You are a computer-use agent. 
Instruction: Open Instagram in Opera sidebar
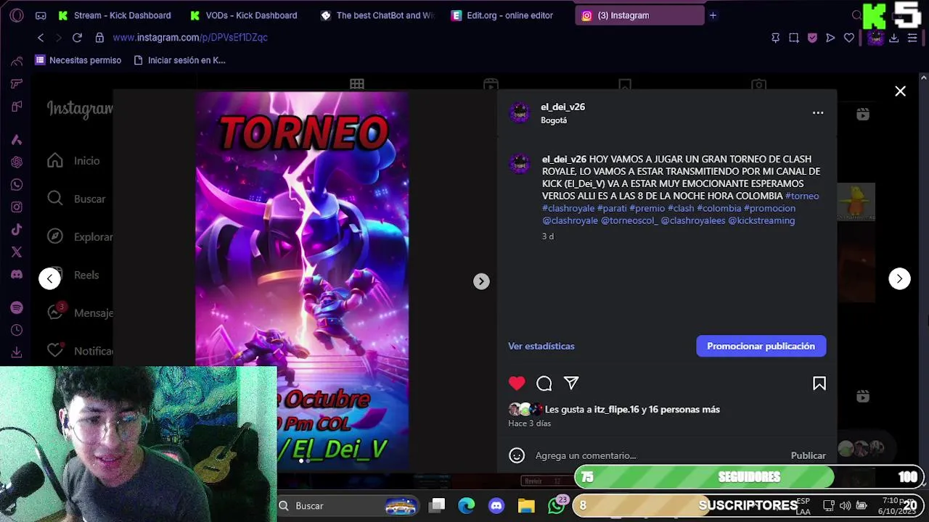pos(17,207)
